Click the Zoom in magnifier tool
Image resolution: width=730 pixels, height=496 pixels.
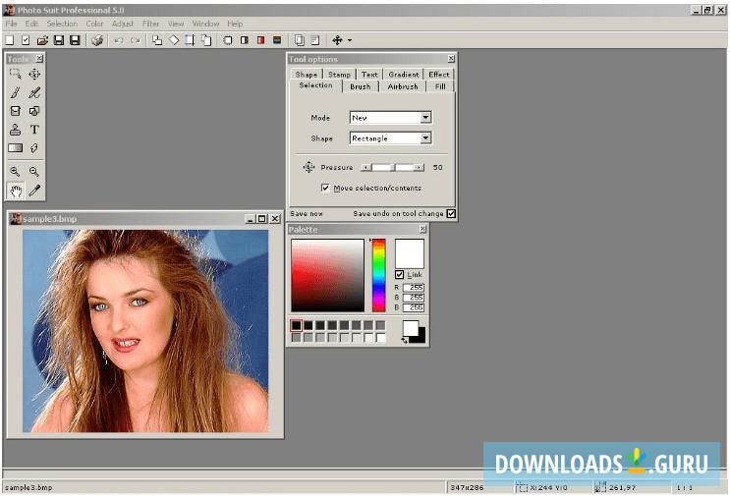coord(15,171)
